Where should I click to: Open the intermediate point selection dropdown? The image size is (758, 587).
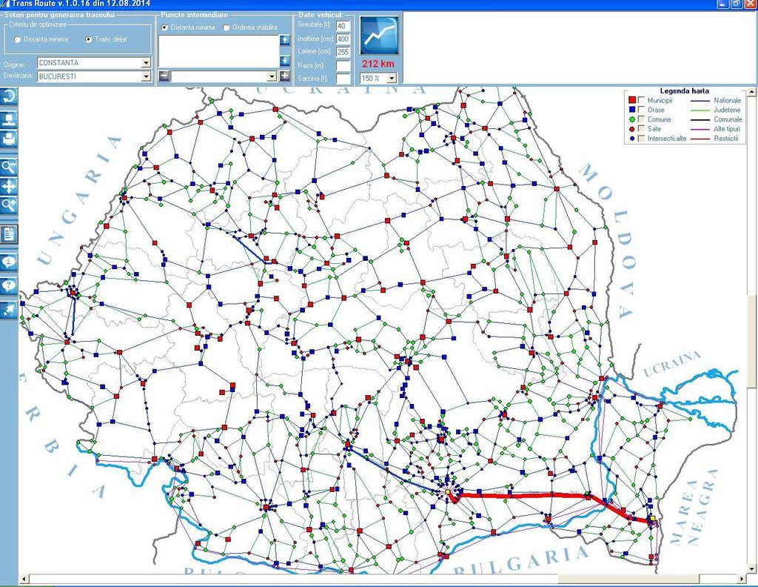click(x=272, y=76)
